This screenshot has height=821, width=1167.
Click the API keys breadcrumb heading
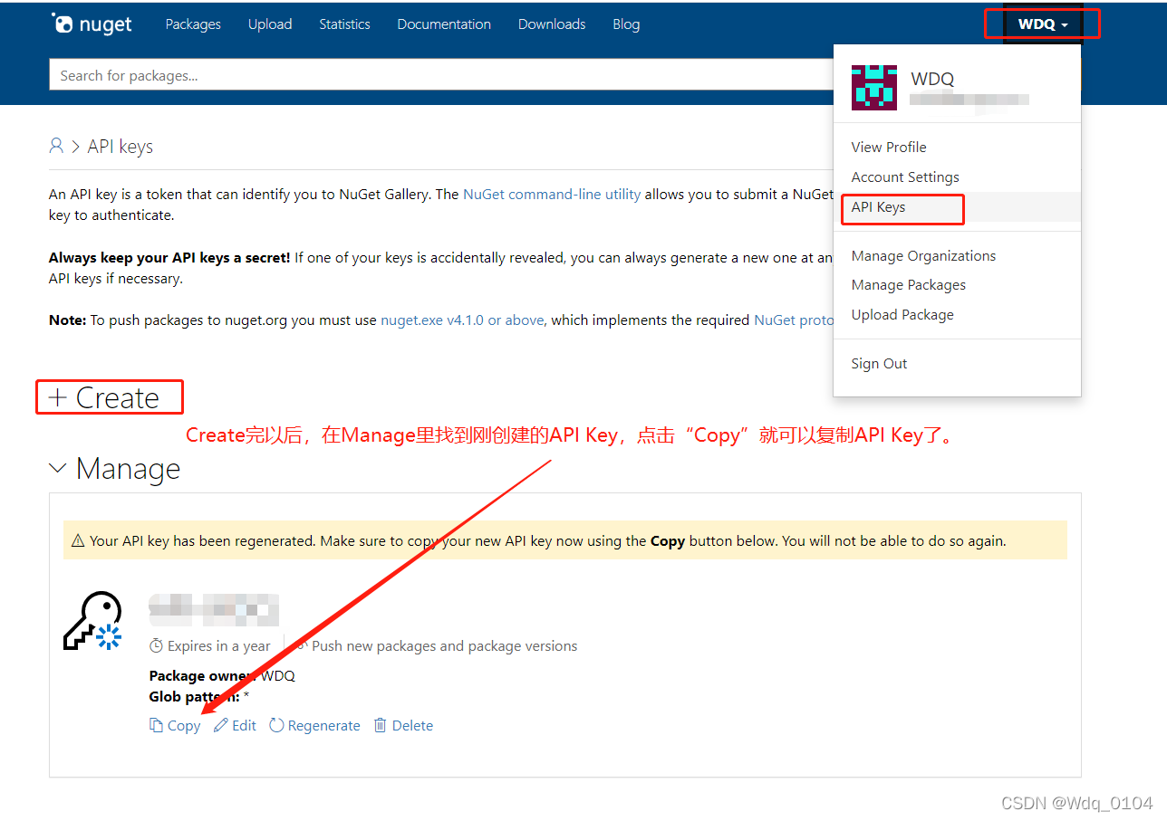120,146
